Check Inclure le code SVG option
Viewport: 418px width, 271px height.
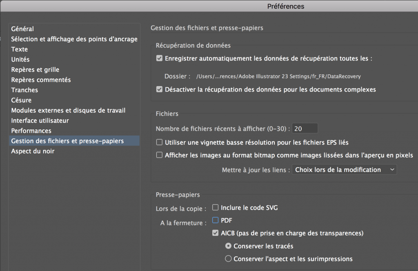tap(216, 208)
